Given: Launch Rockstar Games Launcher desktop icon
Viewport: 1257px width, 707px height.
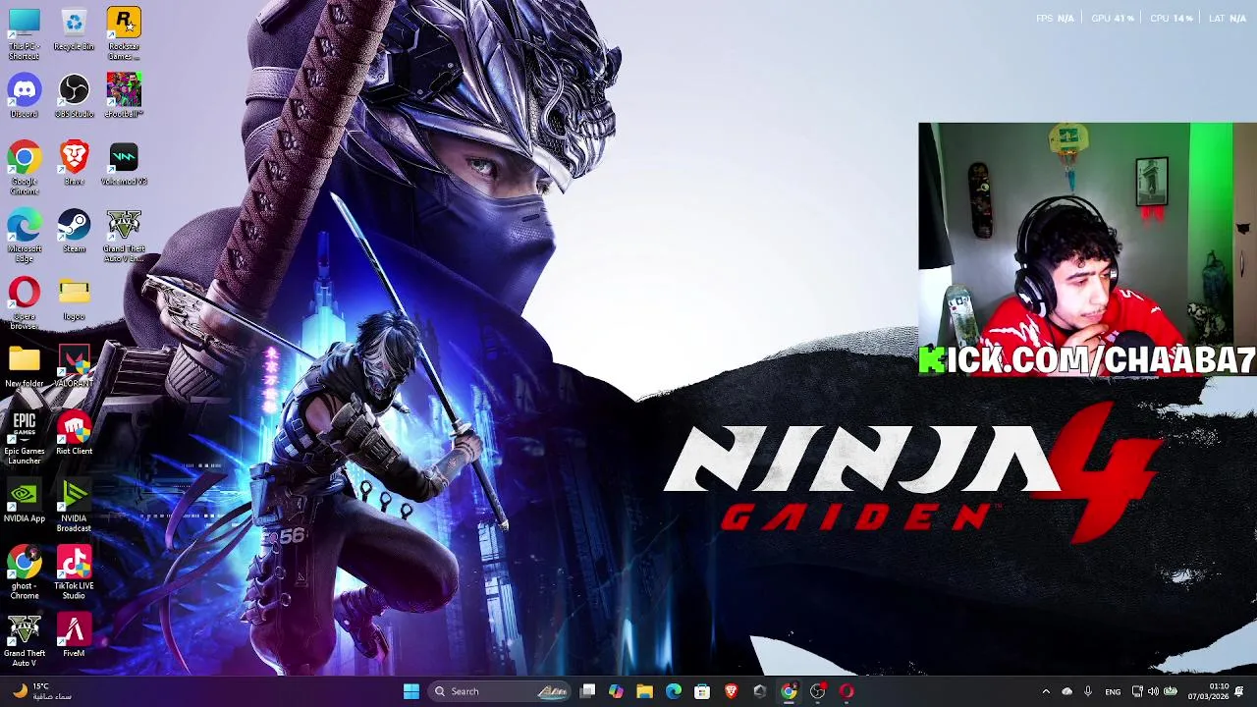Looking at the screenshot, I should click(x=124, y=32).
